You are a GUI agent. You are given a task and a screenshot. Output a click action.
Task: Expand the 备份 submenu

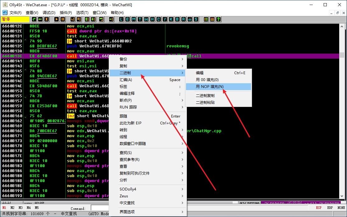(x=148, y=59)
